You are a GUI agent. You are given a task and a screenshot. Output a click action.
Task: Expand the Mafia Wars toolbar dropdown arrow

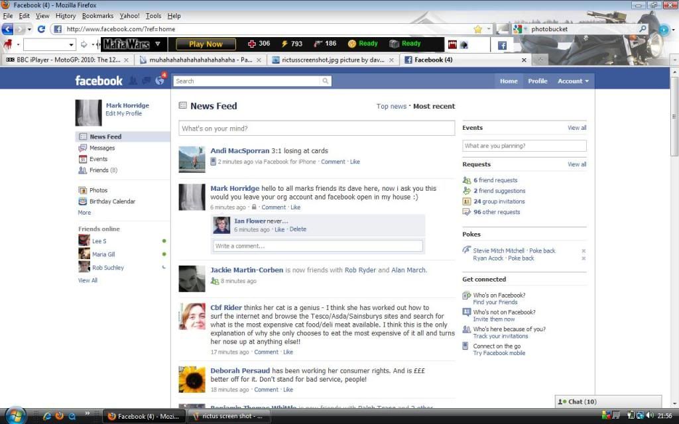pyautogui.click(x=158, y=44)
